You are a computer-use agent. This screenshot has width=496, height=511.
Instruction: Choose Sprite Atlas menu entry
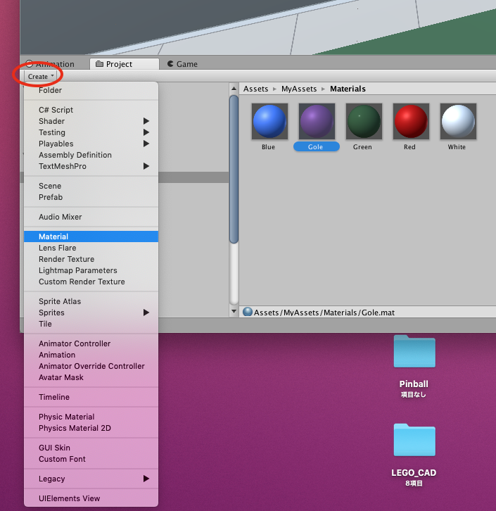pos(91,301)
